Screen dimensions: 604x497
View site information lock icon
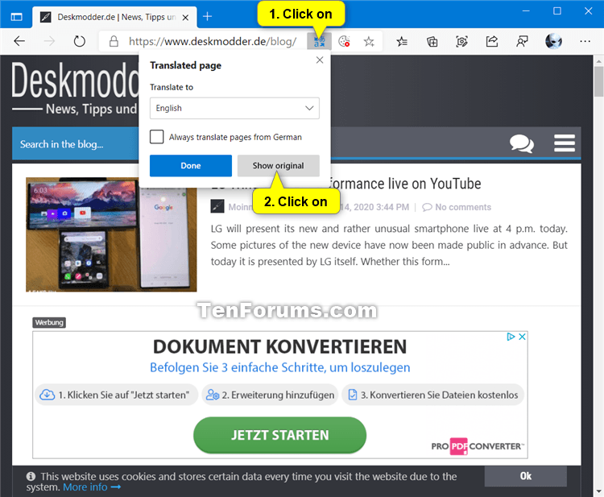[x=114, y=41]
